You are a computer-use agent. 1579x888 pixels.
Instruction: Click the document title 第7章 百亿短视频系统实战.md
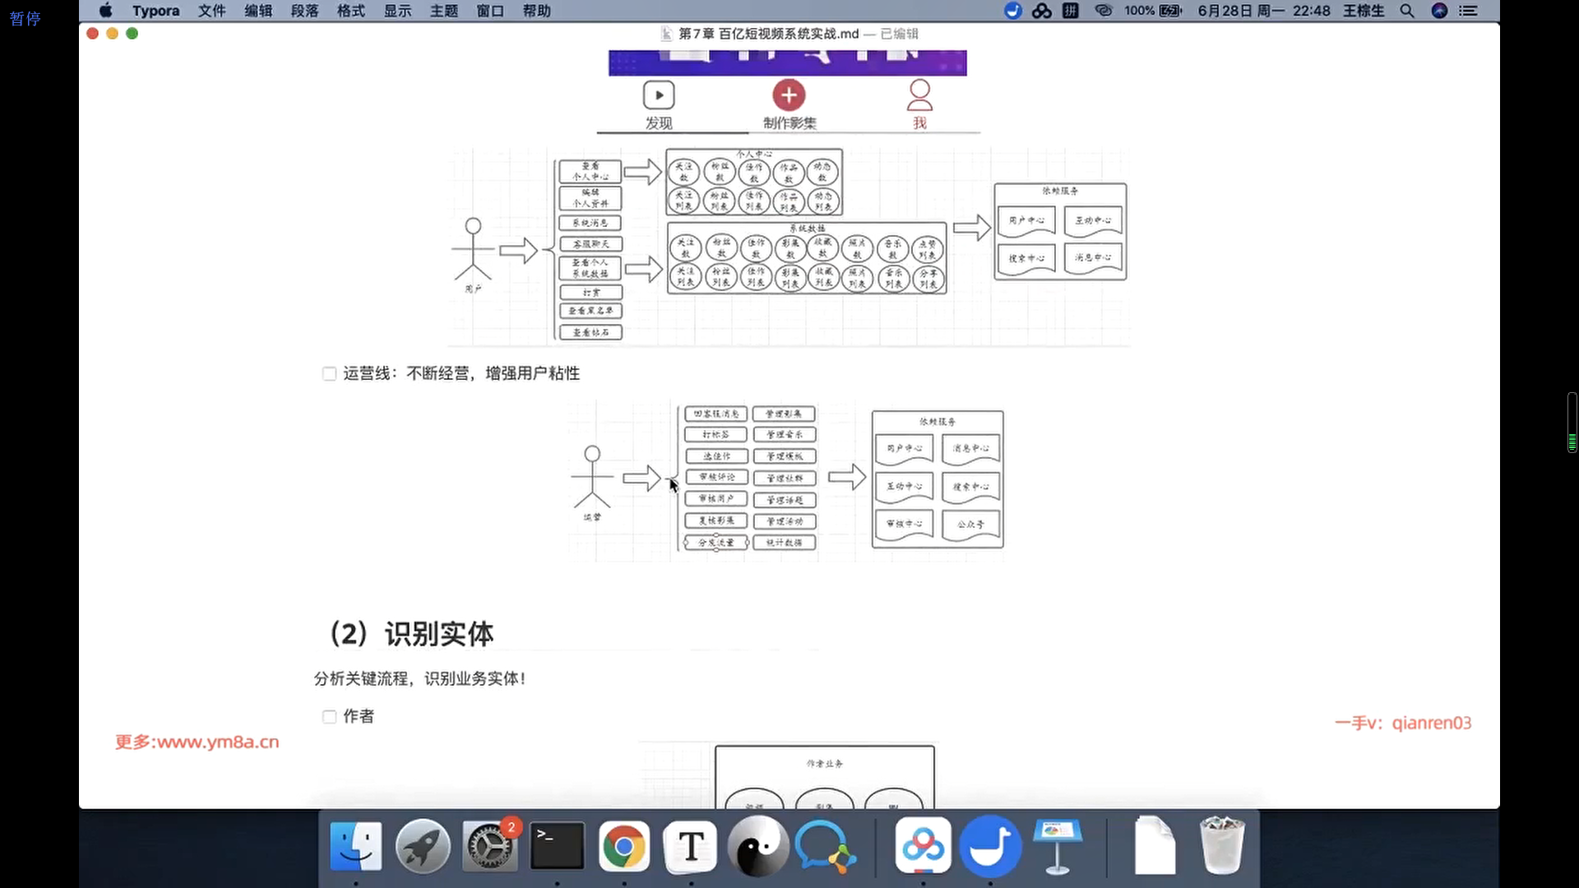point(768,34)
